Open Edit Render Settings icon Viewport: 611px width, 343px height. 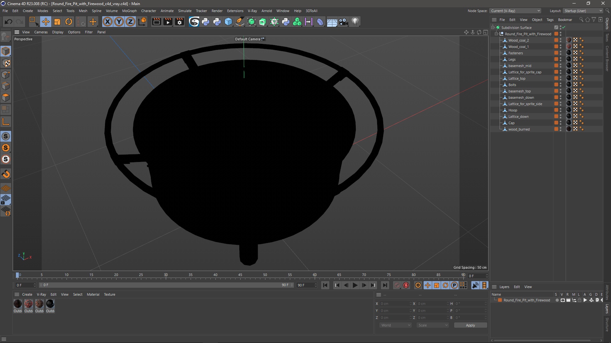coord(180,22)
